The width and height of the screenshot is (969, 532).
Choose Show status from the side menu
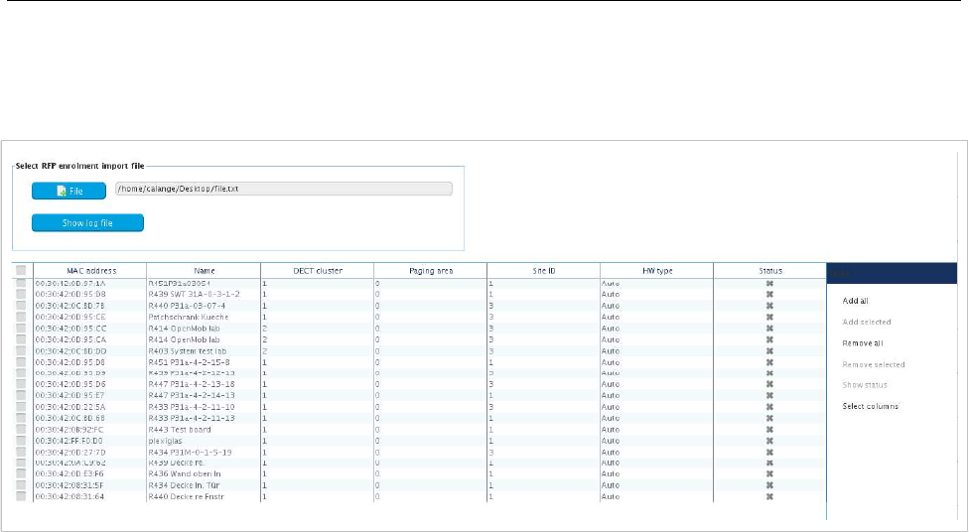[x=865, y=385]
